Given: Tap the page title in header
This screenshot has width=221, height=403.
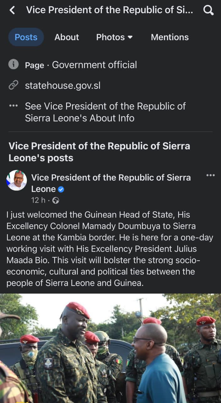Looking at the screenshot, I should tap(110, 10).
